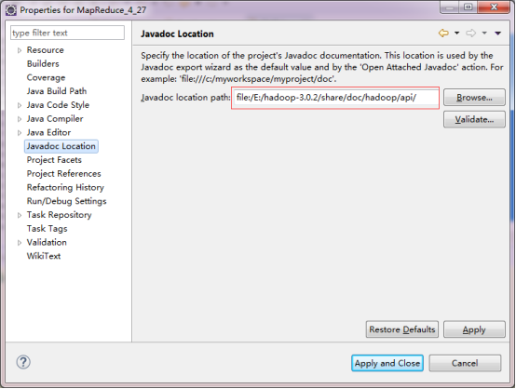Screen dimensions: 516x389
Task: Click the Javadoc location path field
Action: click(335, 98)
